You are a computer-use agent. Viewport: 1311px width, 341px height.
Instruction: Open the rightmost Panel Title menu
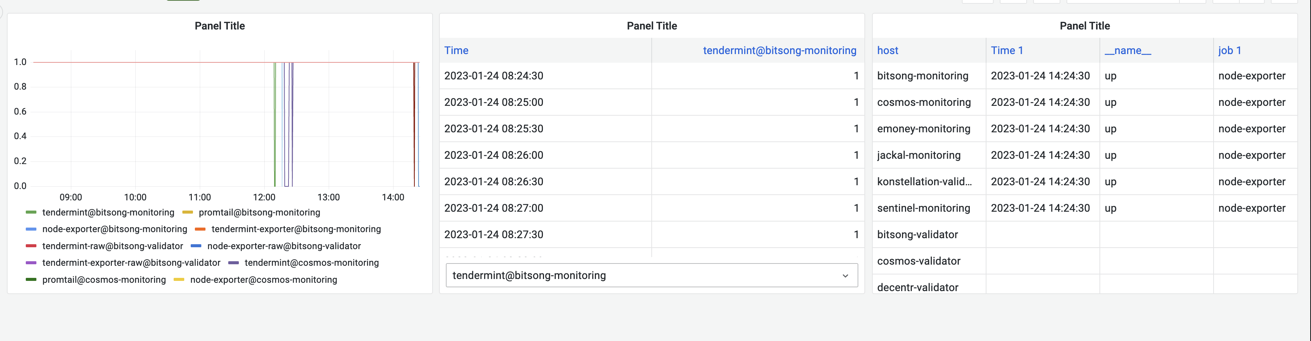point(1085,25)
